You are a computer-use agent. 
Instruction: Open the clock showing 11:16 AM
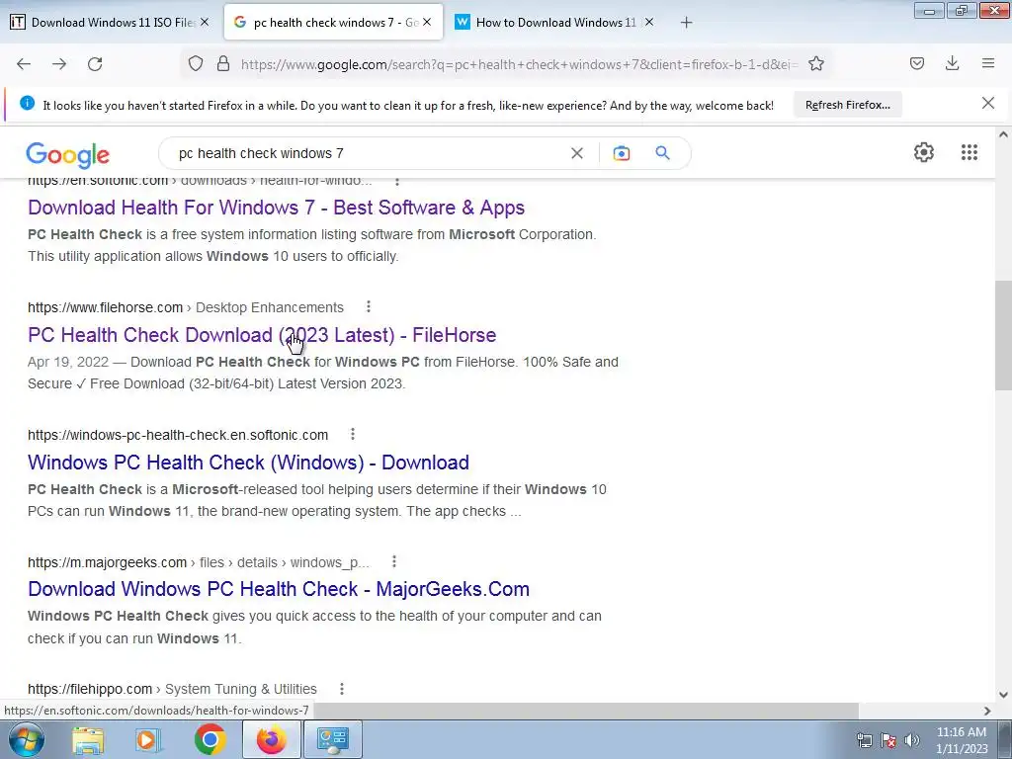(962, 739)
